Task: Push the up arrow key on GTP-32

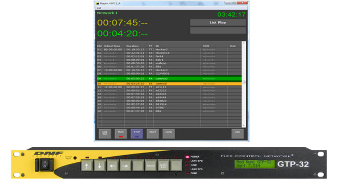Action: point(87,165)
